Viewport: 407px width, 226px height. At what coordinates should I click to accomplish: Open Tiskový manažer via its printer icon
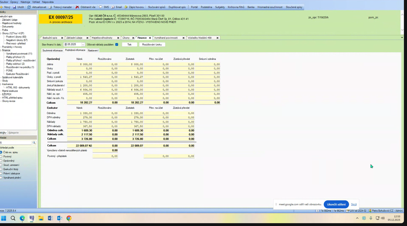50,7
